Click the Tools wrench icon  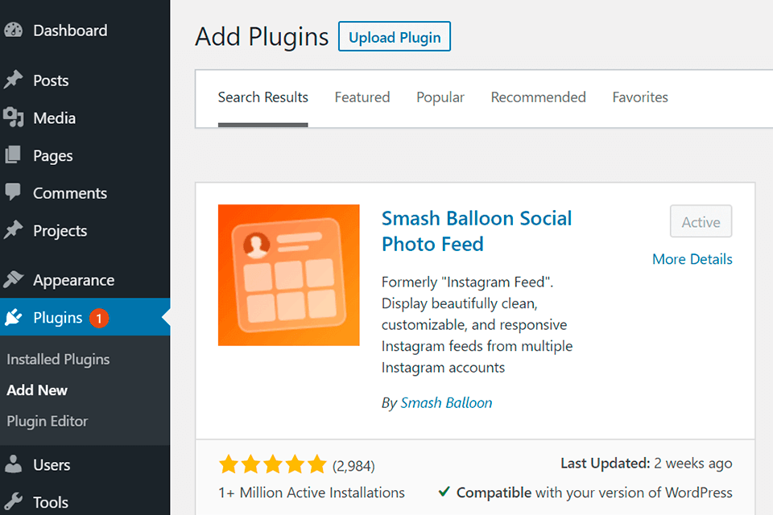13,502
